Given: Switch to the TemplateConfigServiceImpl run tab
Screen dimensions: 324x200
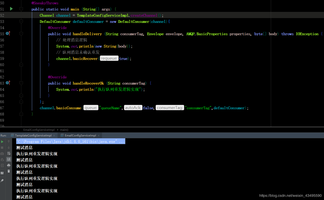Looking at the screenshot, I should (x=33, y=135).
